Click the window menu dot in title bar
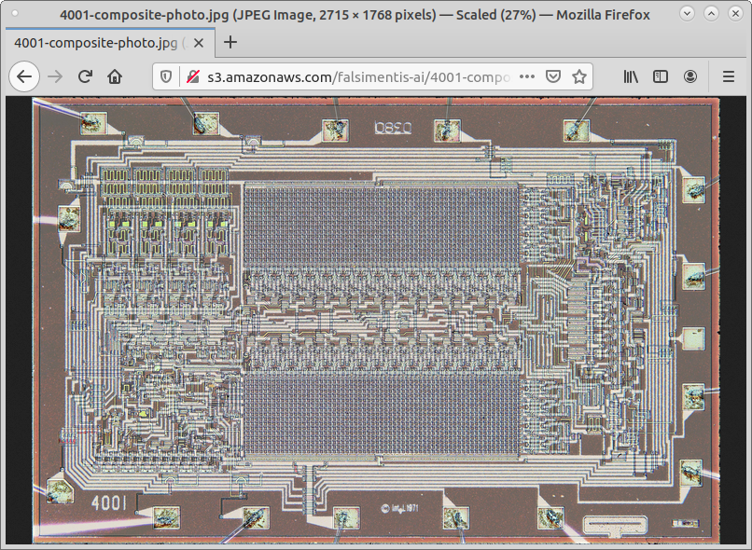The height and width of the screenshot is (550, 752). 15,13
